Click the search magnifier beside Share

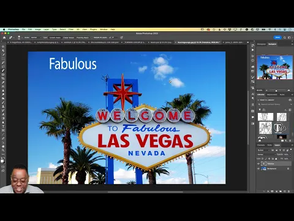pyautogui.click(x=285, y=37)
